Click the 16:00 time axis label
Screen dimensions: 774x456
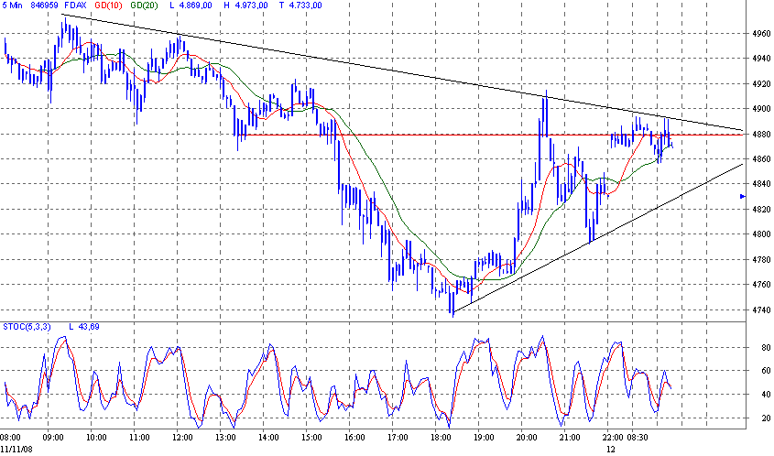point(354,438)
